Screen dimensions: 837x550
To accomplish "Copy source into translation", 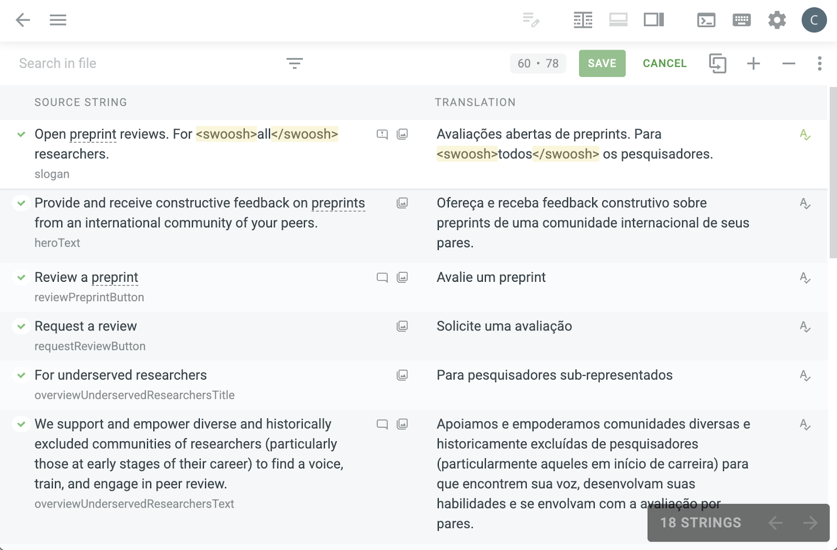I will pos(718,63).
